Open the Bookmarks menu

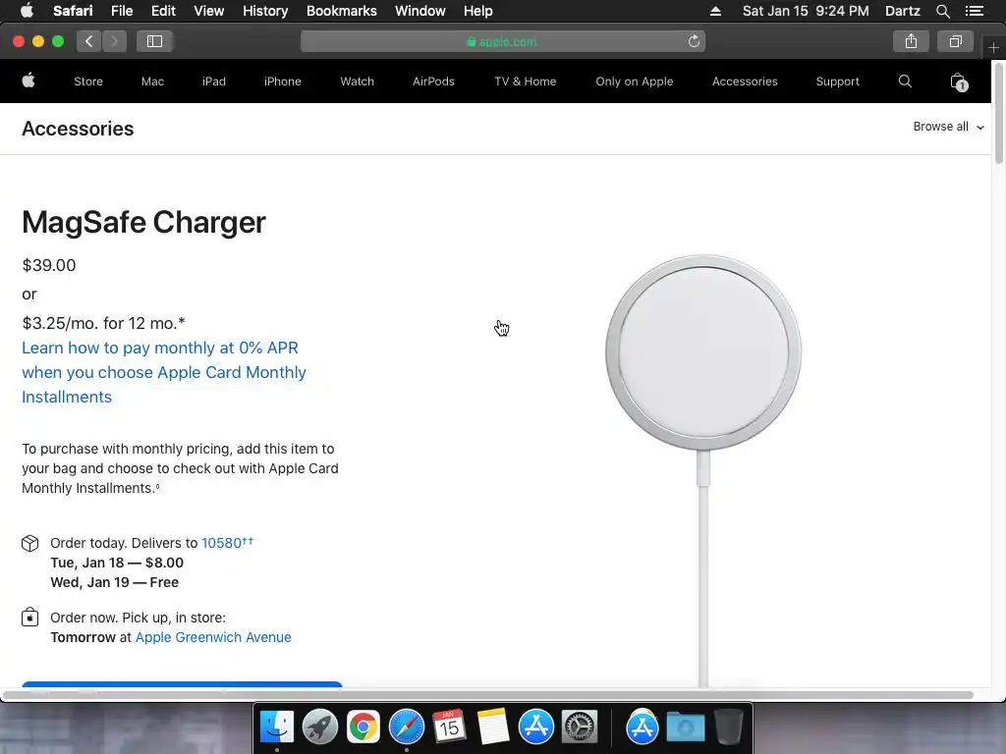(341, 11)
